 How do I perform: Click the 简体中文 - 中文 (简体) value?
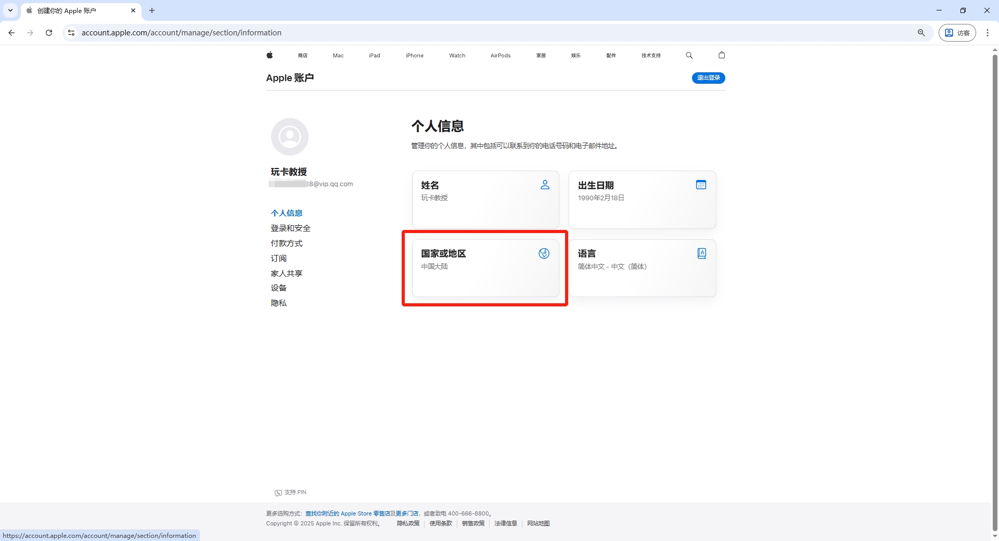coord(612,266)
